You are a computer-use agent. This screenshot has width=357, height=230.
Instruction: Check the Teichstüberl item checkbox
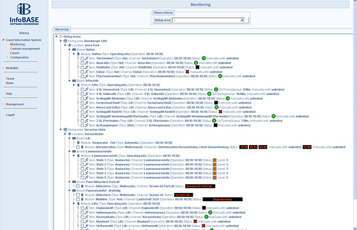(x=82, y=59)
